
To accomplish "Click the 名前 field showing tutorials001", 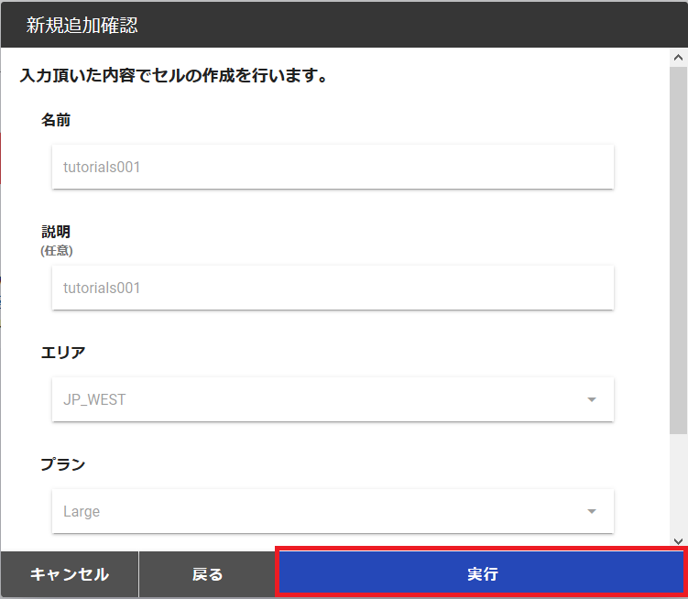I will tap(333, 167).
